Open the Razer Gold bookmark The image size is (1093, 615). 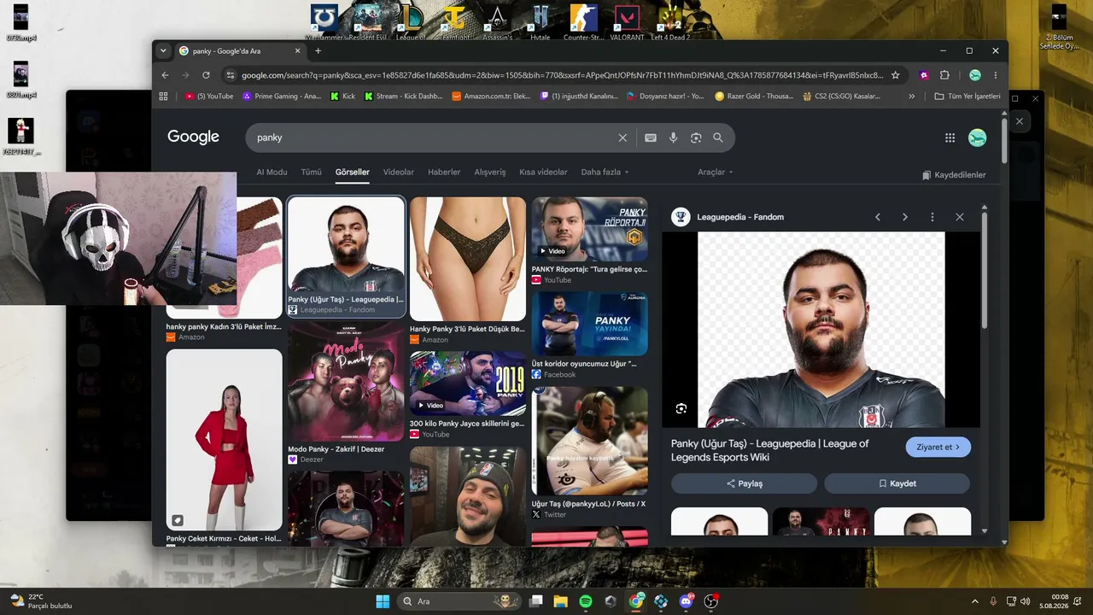point(754,97)
